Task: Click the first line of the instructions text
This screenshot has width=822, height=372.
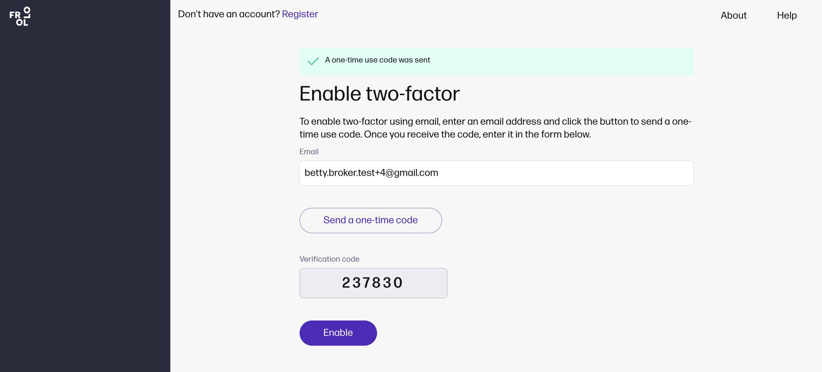Action: 495,122
